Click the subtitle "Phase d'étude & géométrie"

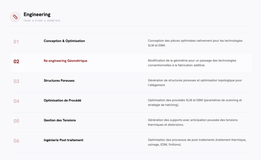[42, 21]
